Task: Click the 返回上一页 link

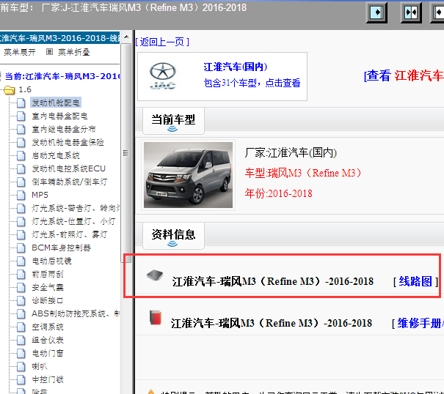Action: click(x=162, y=42)
